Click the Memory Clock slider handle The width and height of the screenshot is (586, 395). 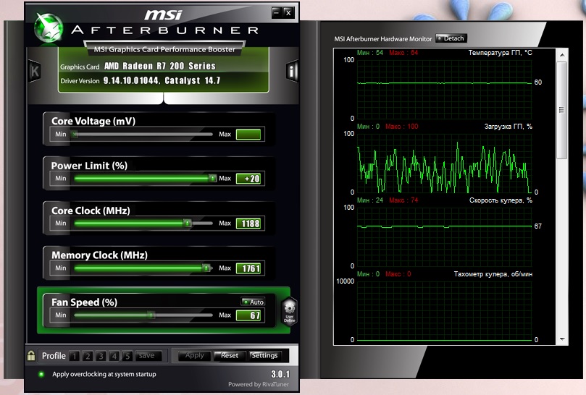pyautogui.click(x=206, y=268)
